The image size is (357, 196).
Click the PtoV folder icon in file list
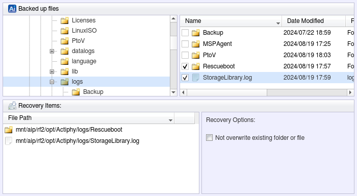(195, 55)
